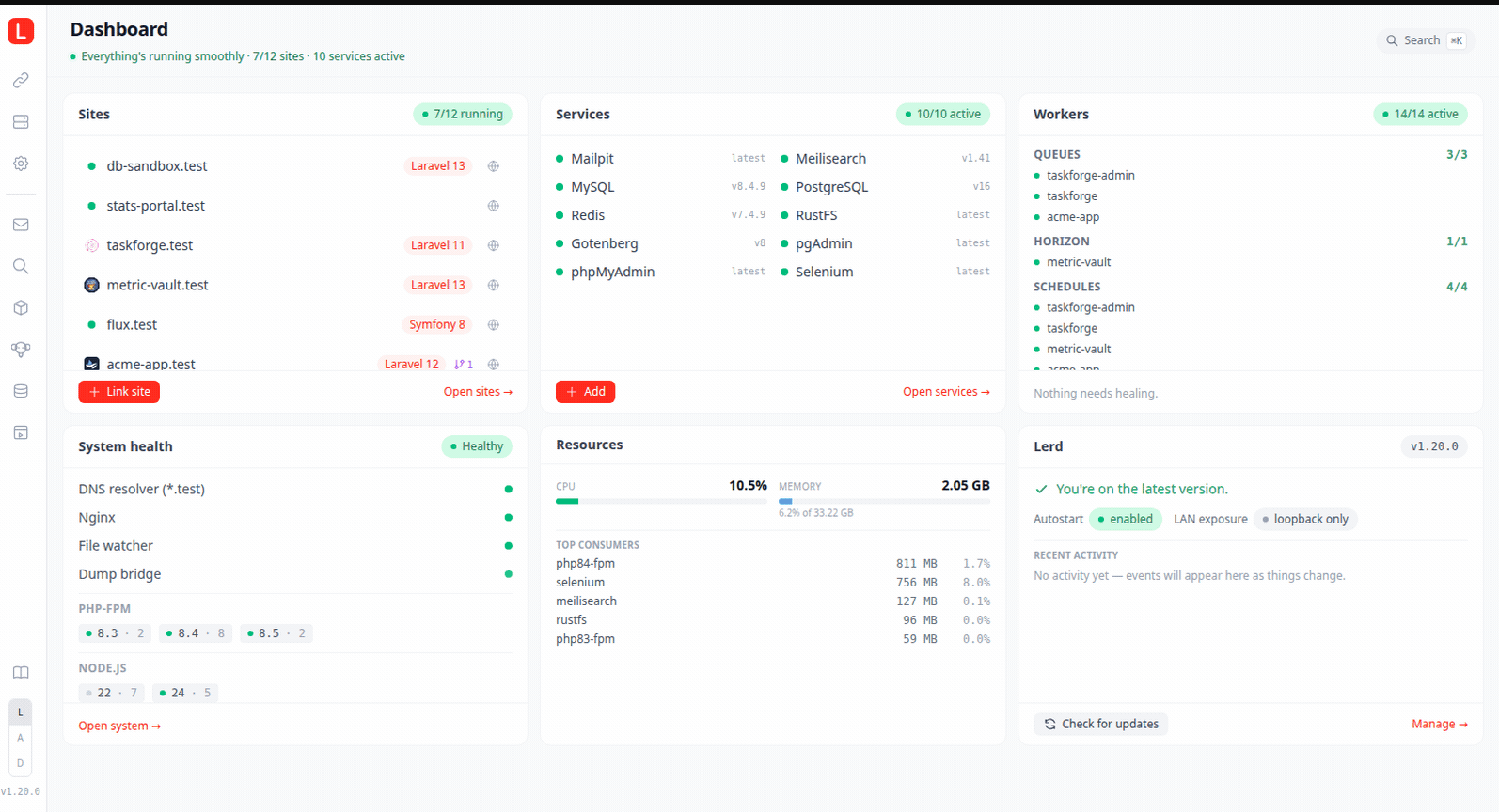1499x812 pixels.
Task: Open the gear icon in the sidebar
Action: tap(21, 164)
